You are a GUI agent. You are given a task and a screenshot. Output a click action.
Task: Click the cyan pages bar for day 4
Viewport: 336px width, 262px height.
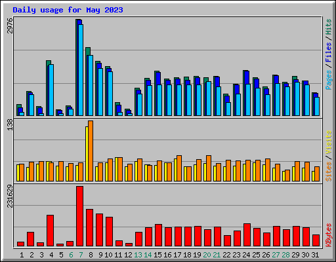pos(51,90)
